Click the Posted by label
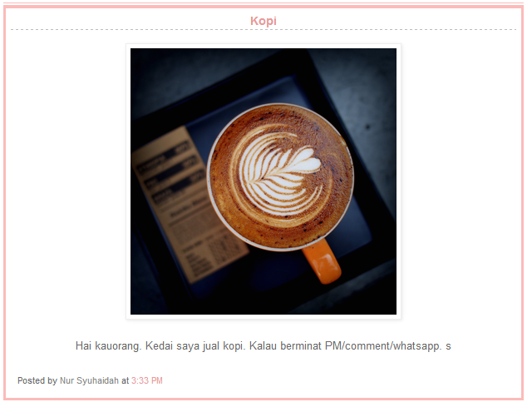Image resolution: width=532 pixels, height=407 pixels. pyautogui.click(x=37, y=380)
